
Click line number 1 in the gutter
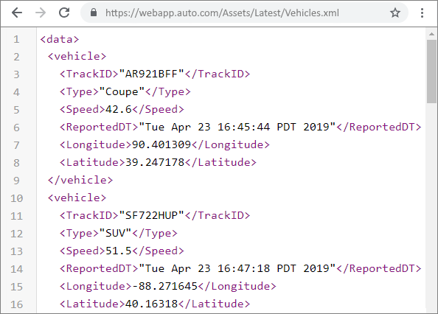coord(16,39)
